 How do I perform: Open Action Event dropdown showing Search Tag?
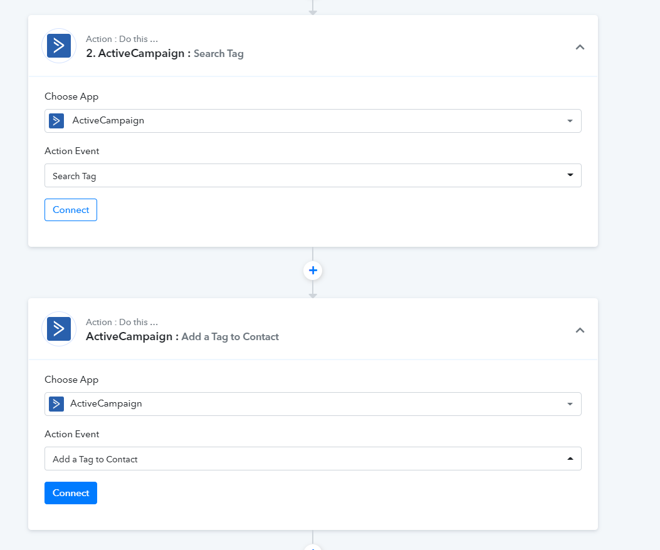[x=313, y=175]
